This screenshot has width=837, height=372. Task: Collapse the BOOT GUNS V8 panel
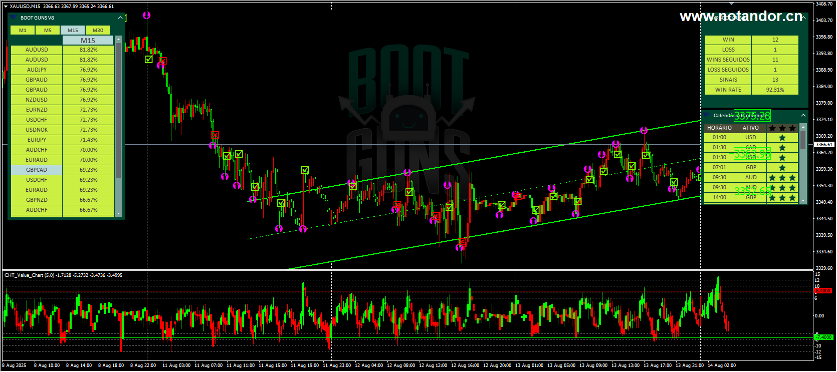pyautogui.click(x=120, y=18)
